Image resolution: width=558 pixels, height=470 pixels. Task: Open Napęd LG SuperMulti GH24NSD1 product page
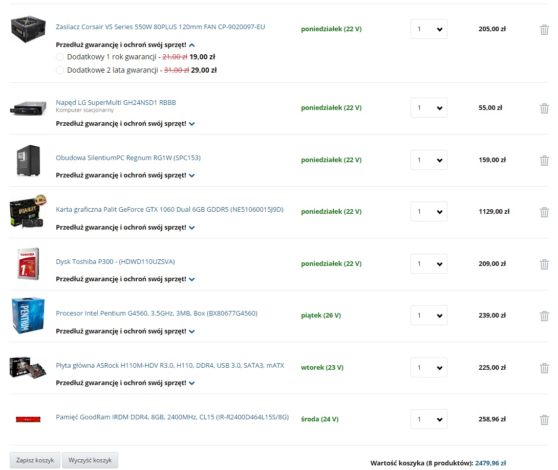click(x=116, y=102)
